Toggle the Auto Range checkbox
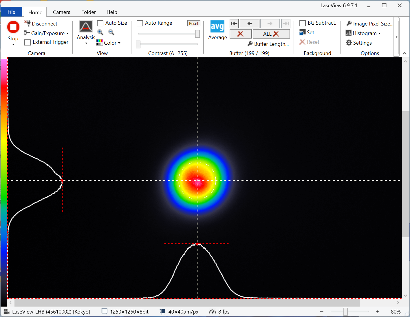The image size is (410, 317). pos(140,23)
